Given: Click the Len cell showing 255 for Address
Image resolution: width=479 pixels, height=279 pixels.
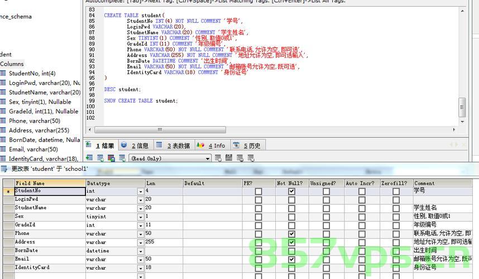Looking at the screenshot, I should pos(164,242).
